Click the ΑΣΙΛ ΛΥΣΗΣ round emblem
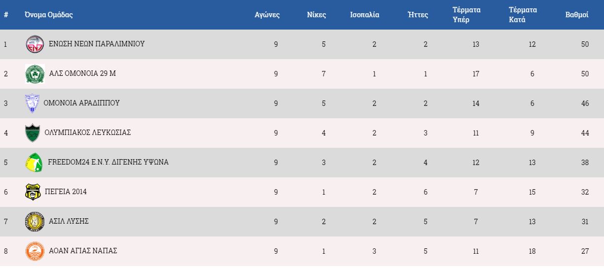 coord(35,222)
